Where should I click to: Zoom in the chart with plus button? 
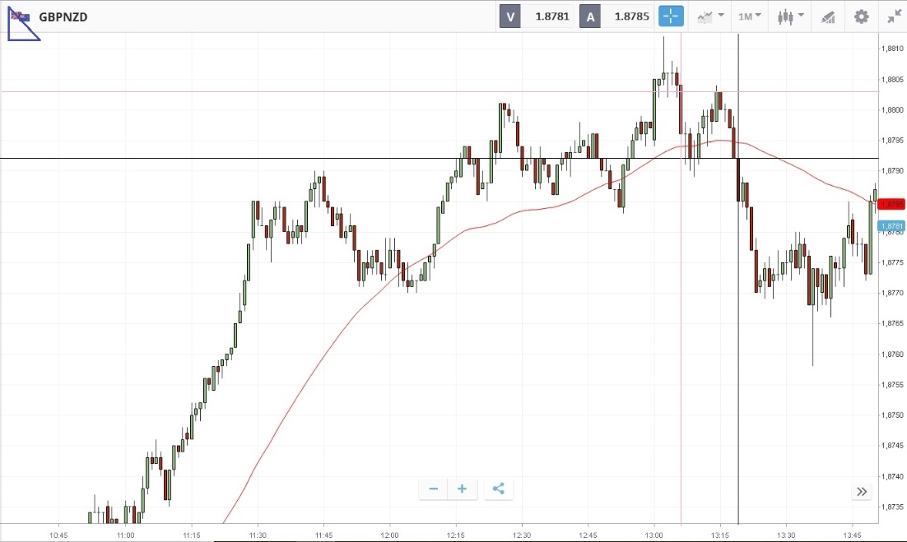pyautogui.click(x=463, y=489)
